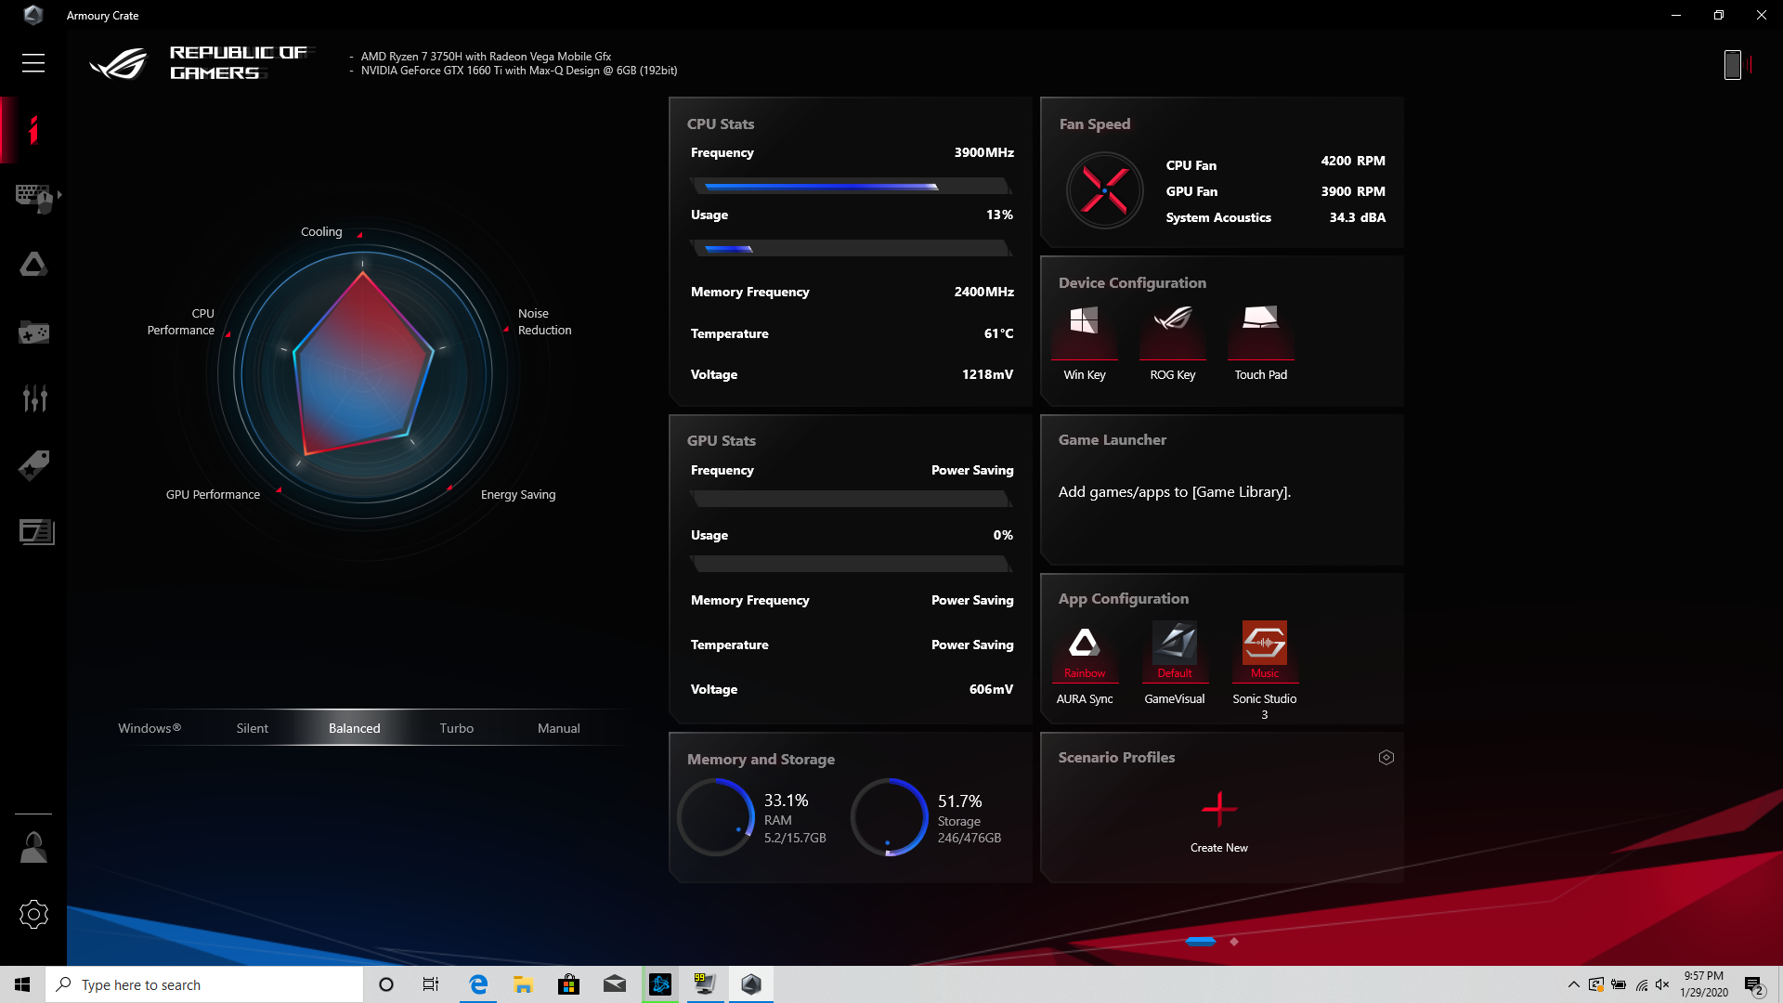This screenshot has height=1003, width=1783.
Task: Toggle the Touch Pad setting
Action: 1260,342
